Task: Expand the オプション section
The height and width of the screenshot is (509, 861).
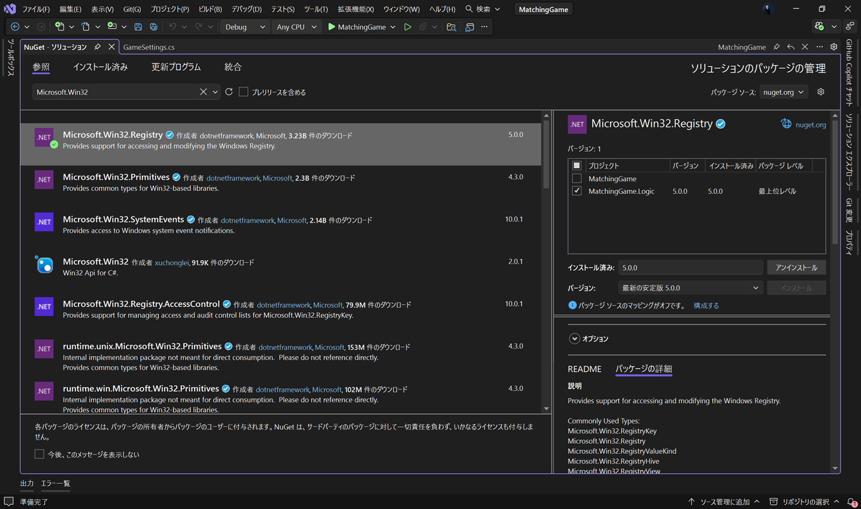Action: pyautogui.click(x=574, y=338)
